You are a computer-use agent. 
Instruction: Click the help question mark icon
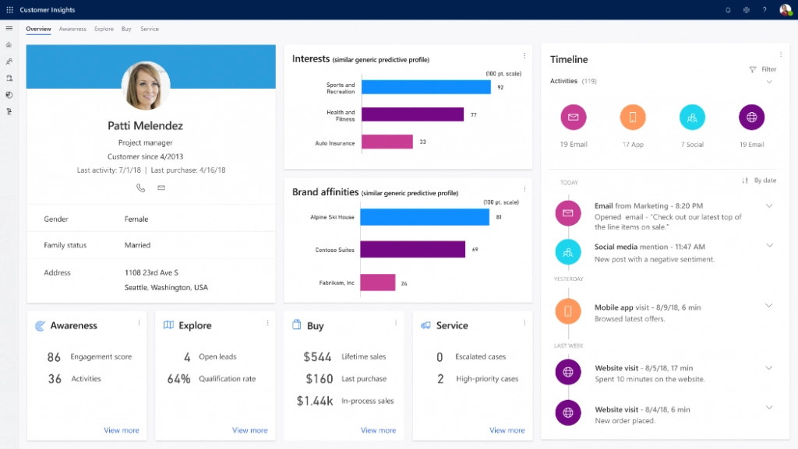click(764, 9)
